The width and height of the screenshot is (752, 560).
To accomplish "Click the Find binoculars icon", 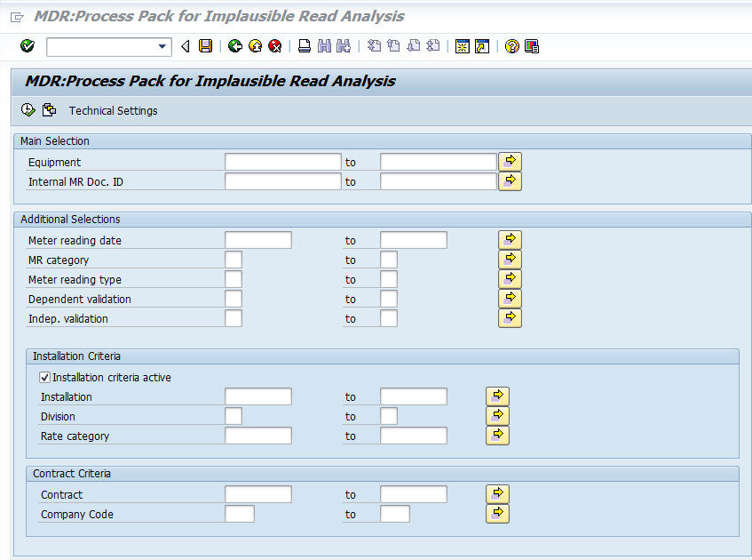I will (x=324, y=46).
